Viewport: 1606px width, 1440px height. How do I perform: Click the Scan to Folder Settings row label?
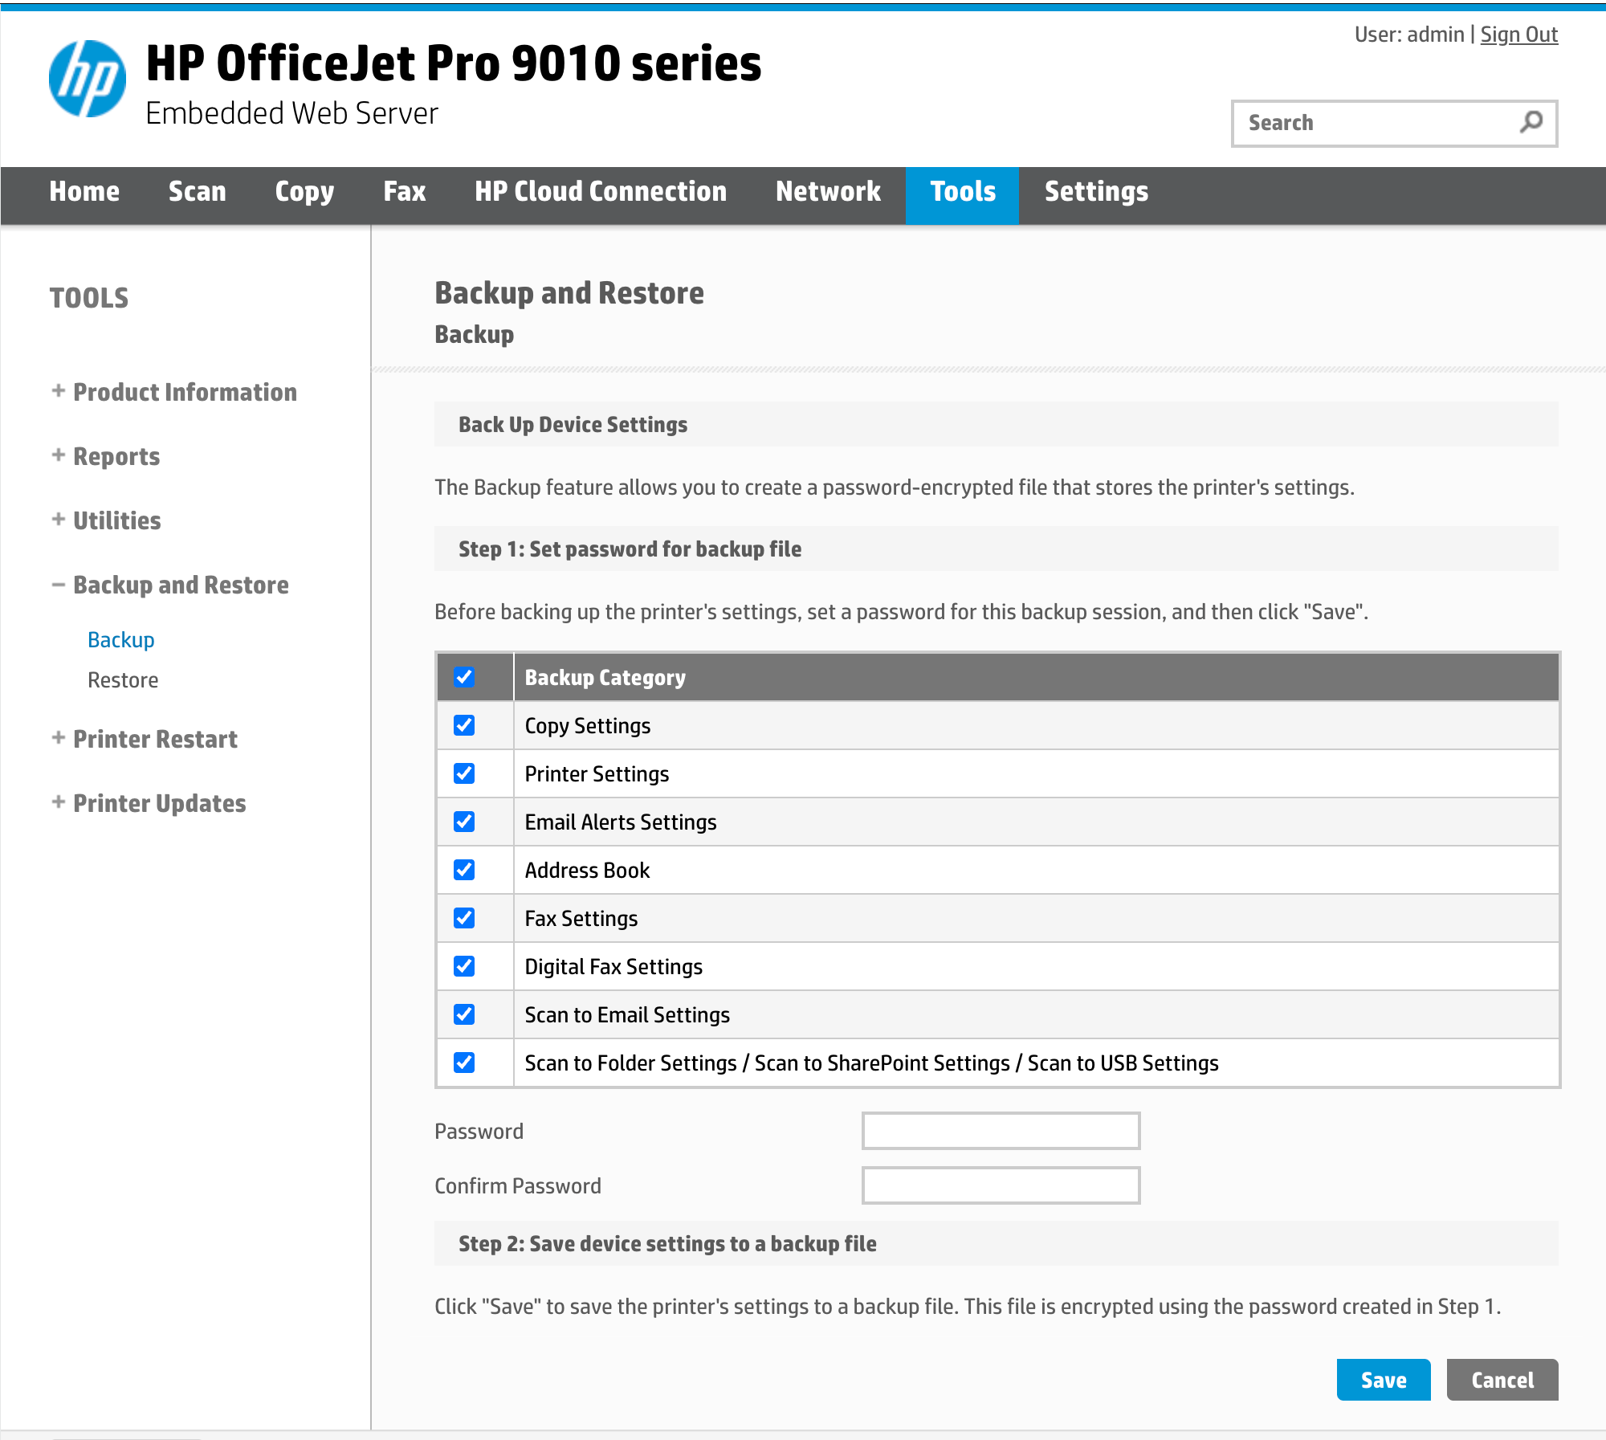click(871, 1063)
